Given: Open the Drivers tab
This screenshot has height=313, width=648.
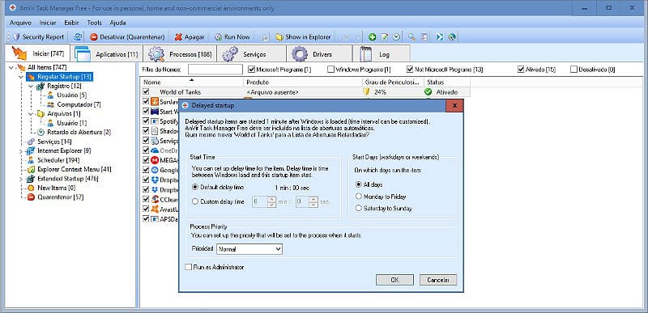Looking at the screenshot, I should click(319, 53).
